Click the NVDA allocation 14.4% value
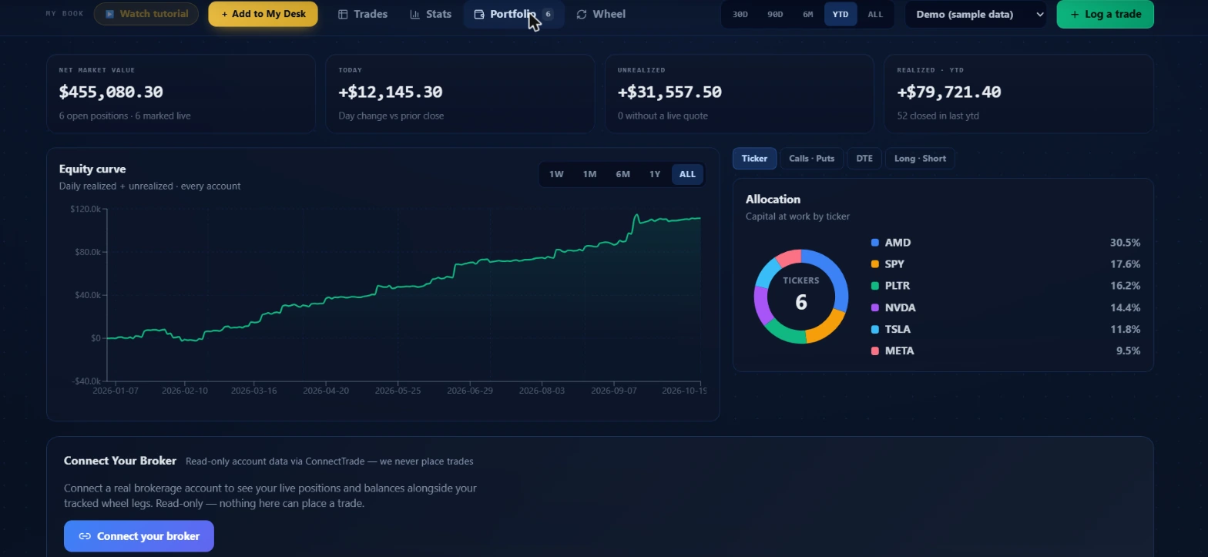Image resolution: width=1208 pixels, height=557 pixels. tap(1125, 307)
